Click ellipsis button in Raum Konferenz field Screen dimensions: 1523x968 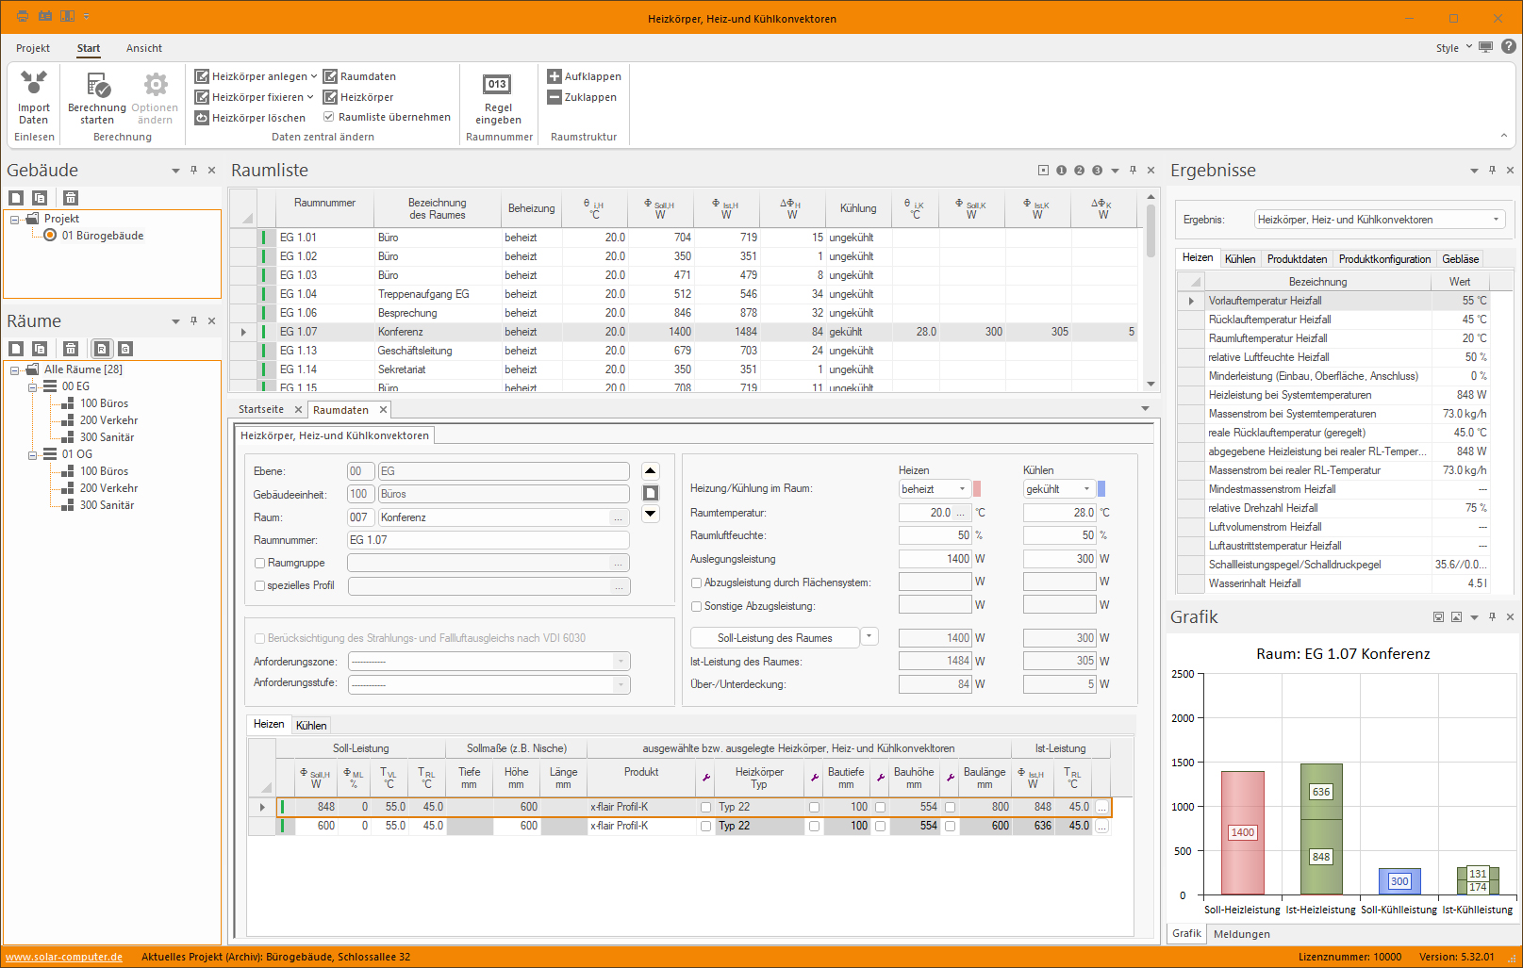click(619, 517)
